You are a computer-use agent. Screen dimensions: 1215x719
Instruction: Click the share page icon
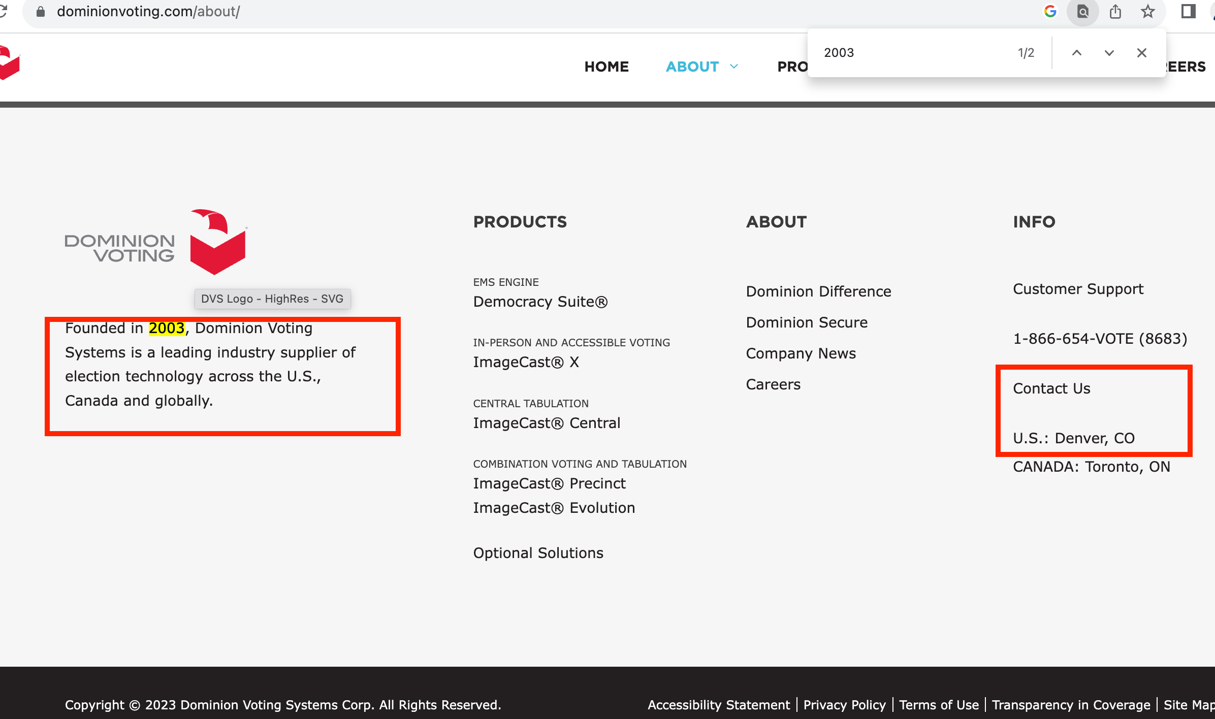(x=1115, y=11)
